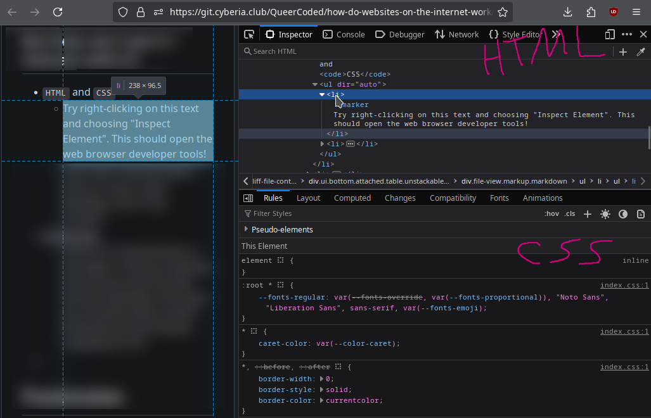Open the Extensions puzzle icon
The height and width of the screenshot is (418, 651).
[591, 12]
